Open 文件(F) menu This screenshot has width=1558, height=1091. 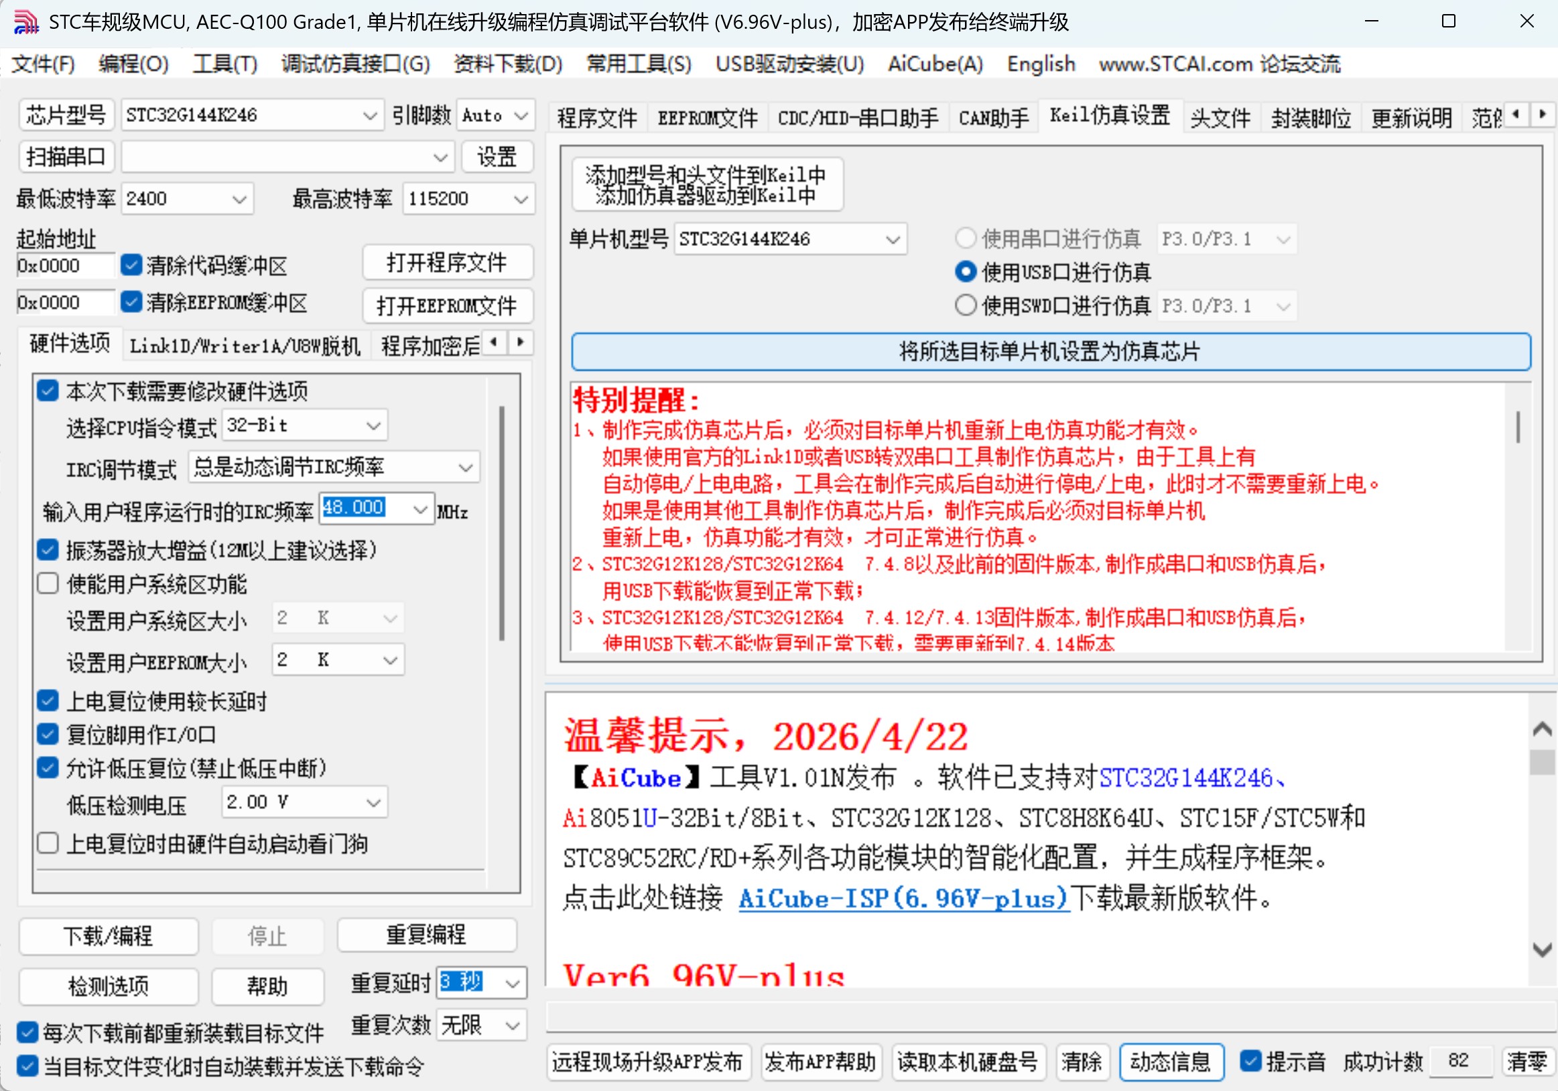point(43,64)
